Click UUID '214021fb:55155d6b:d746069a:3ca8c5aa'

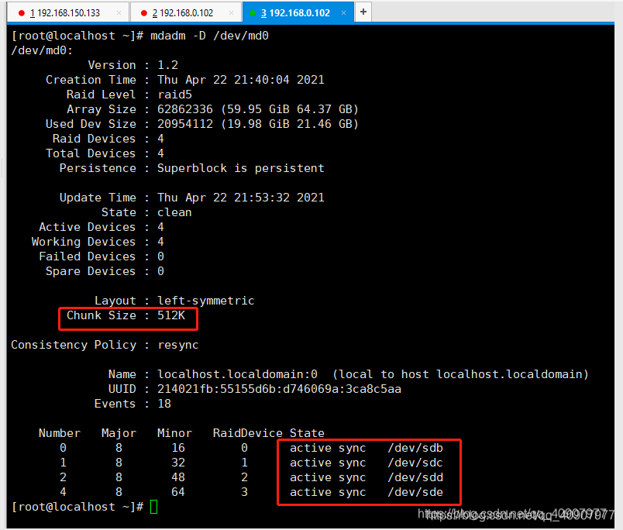279,389
